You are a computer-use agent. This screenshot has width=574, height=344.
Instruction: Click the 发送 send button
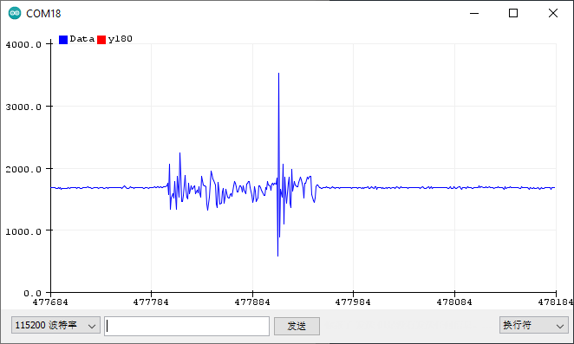pos(297,326)
